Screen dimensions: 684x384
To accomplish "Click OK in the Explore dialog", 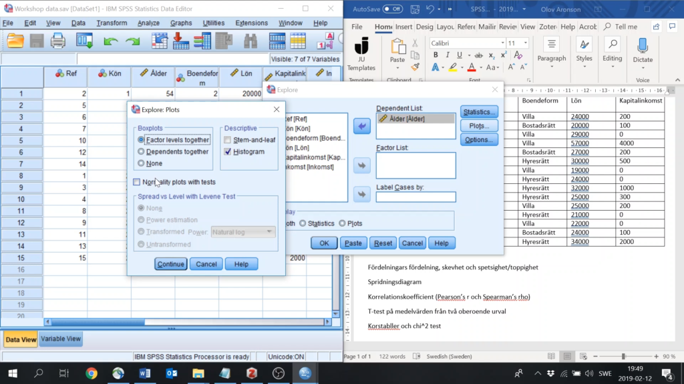I will click(324, 243).
